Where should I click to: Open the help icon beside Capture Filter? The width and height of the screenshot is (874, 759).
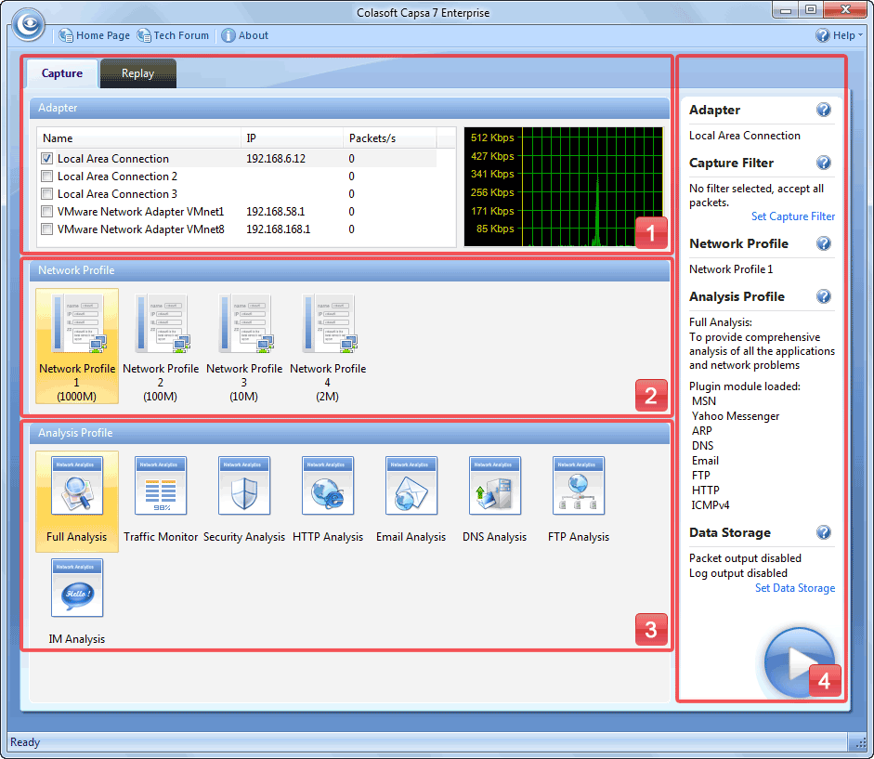pos(823,163)
